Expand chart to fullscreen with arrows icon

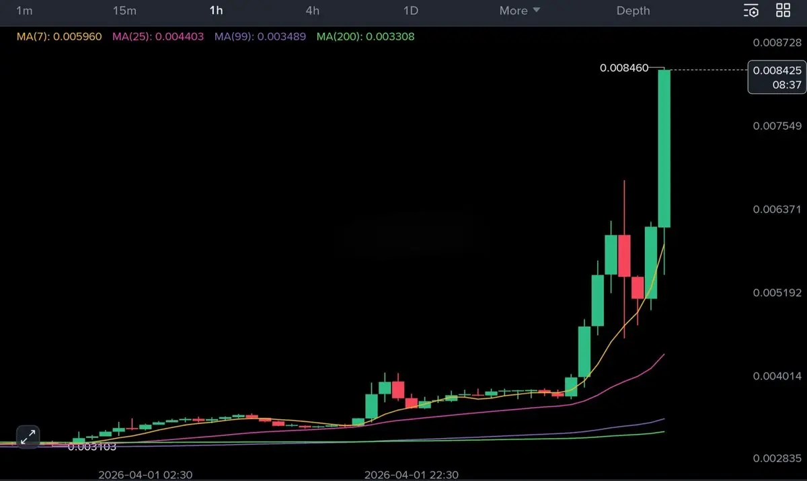pos(28,437)
